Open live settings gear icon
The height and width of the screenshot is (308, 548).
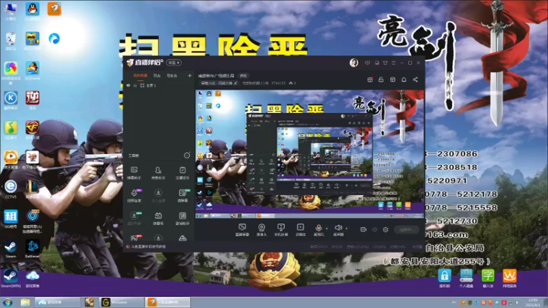pos(386,229)
